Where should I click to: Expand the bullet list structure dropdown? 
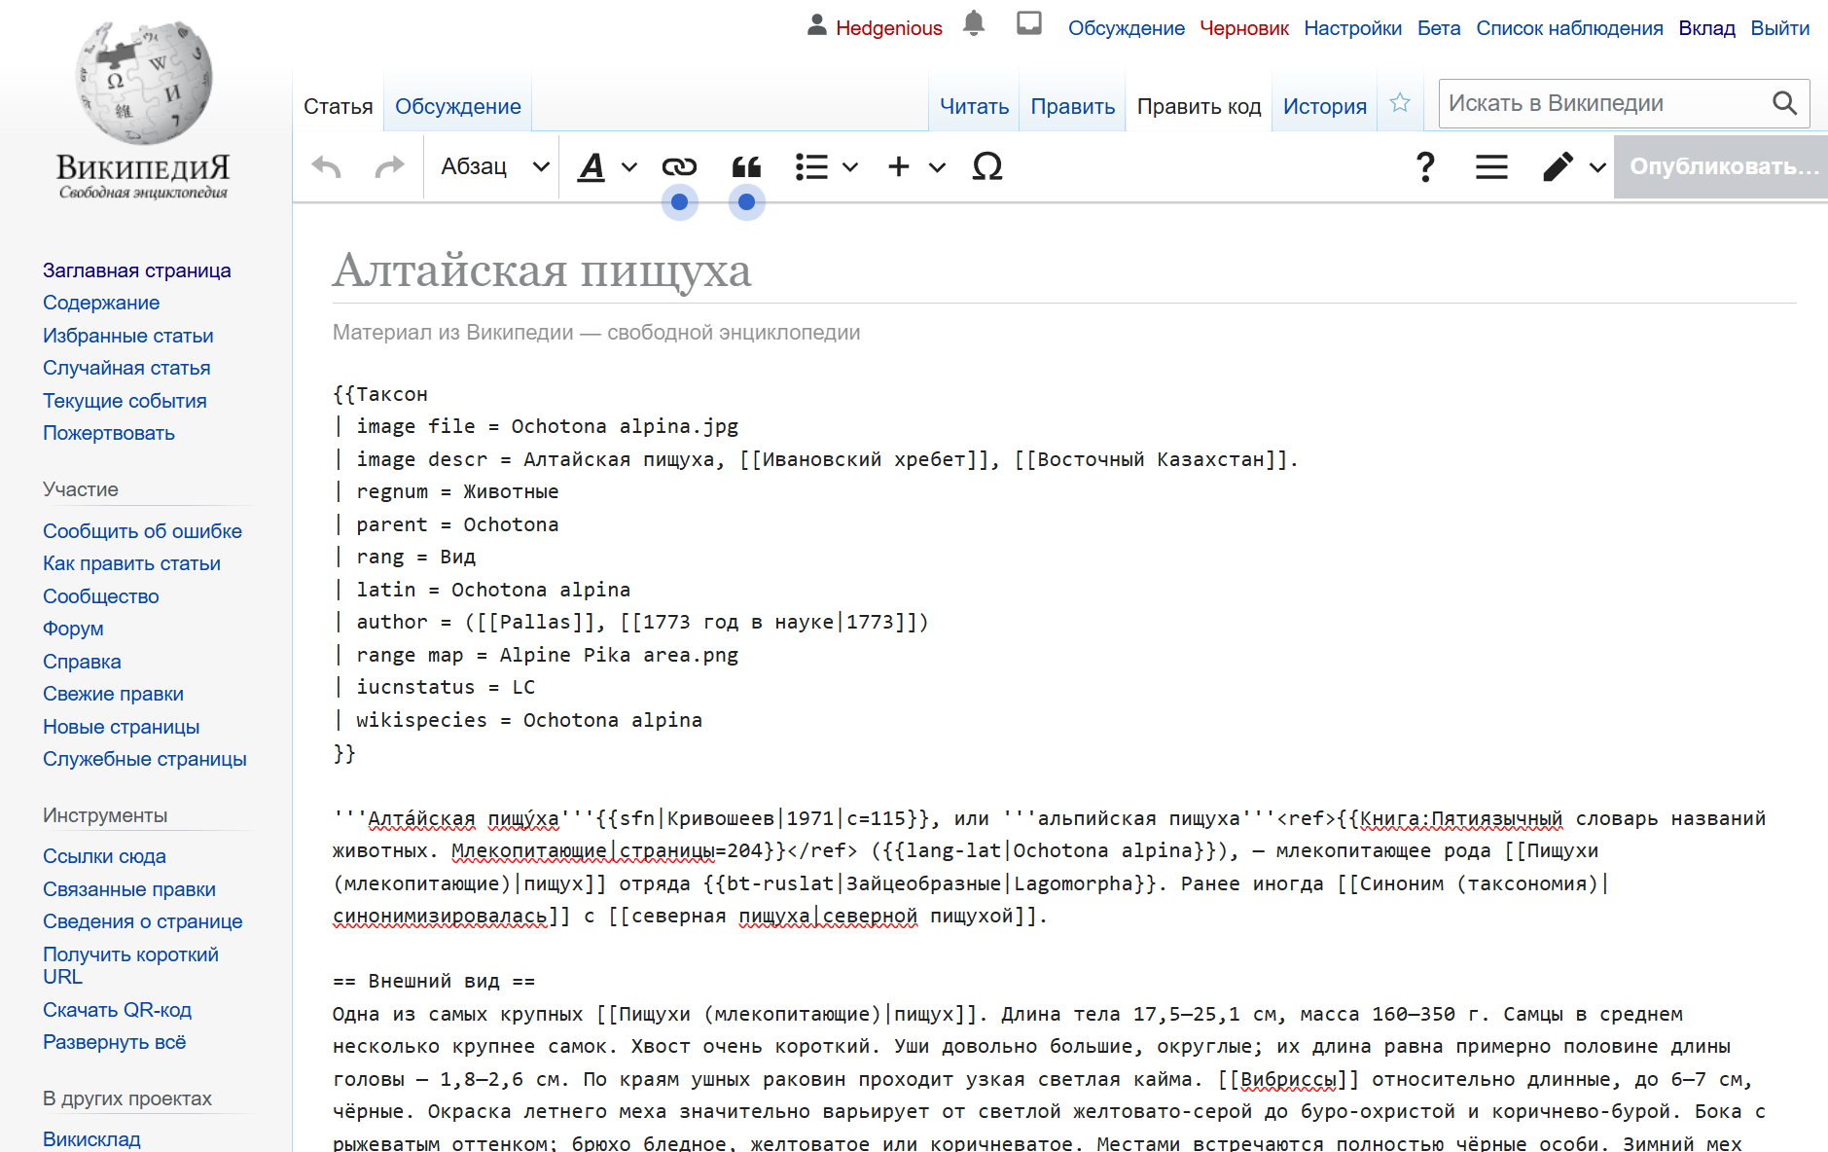826,167
